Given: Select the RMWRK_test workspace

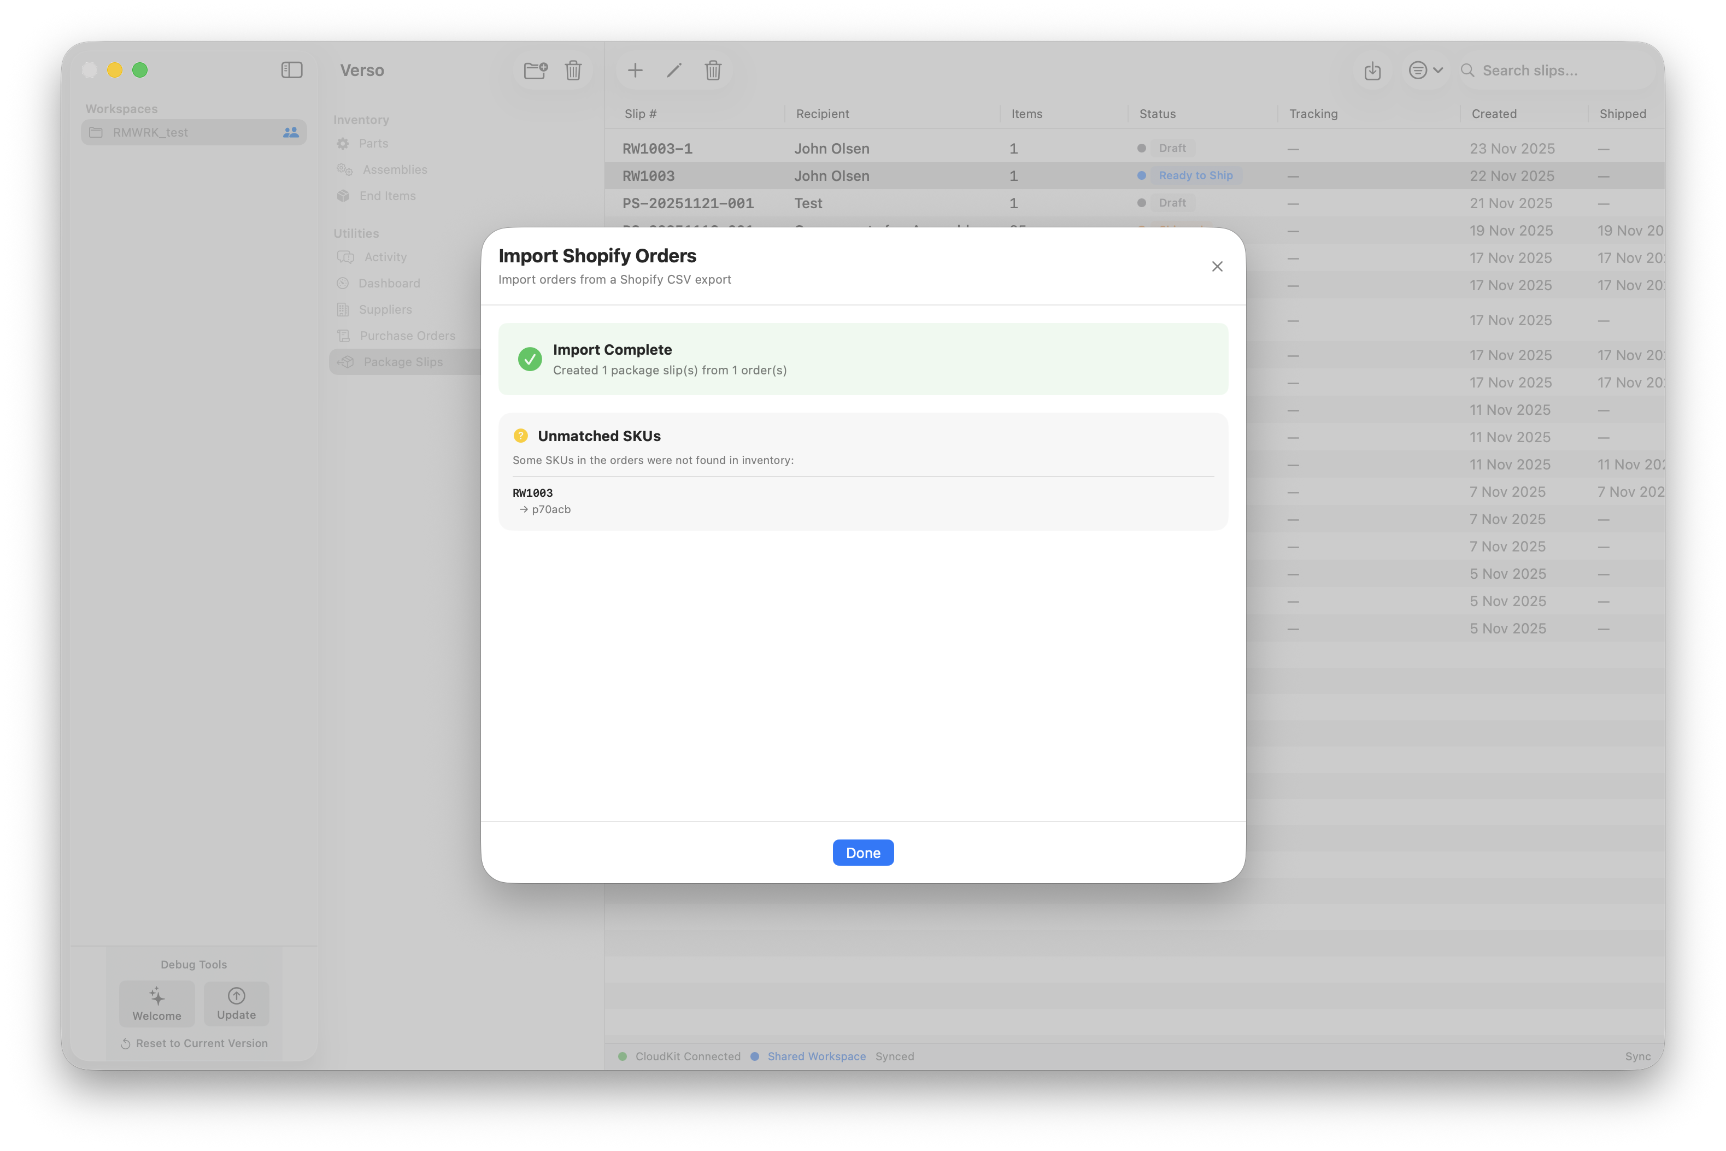Looking at the screenshot, I should pos(150,133).
